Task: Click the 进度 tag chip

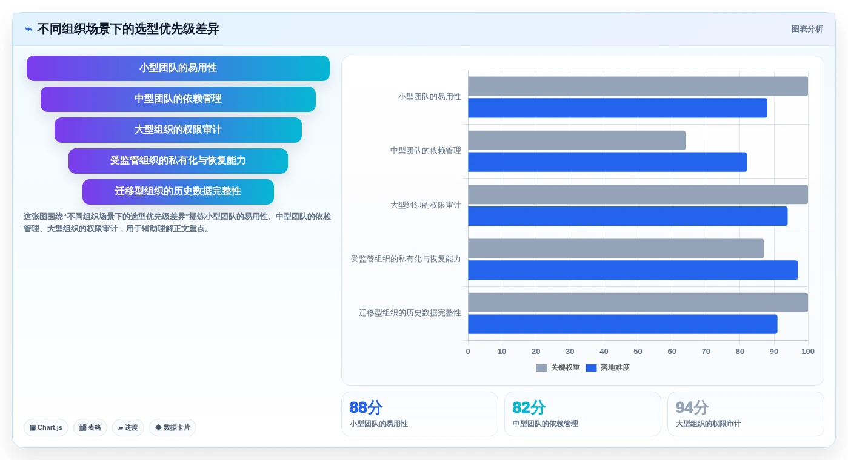Action: coord(128,428)
